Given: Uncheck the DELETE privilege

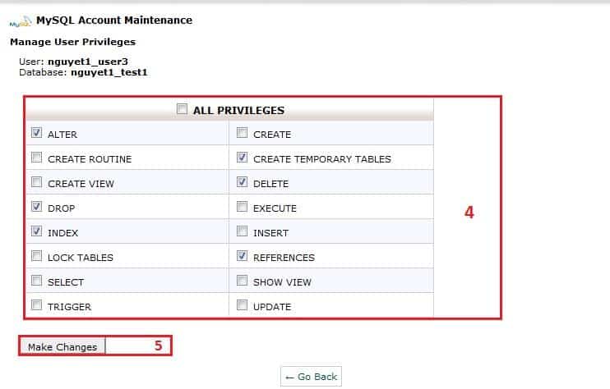Looking at the screenshot, I should pos(242,182).
